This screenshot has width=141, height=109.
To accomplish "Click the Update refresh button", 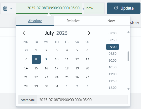I will (x=124, y=8).
